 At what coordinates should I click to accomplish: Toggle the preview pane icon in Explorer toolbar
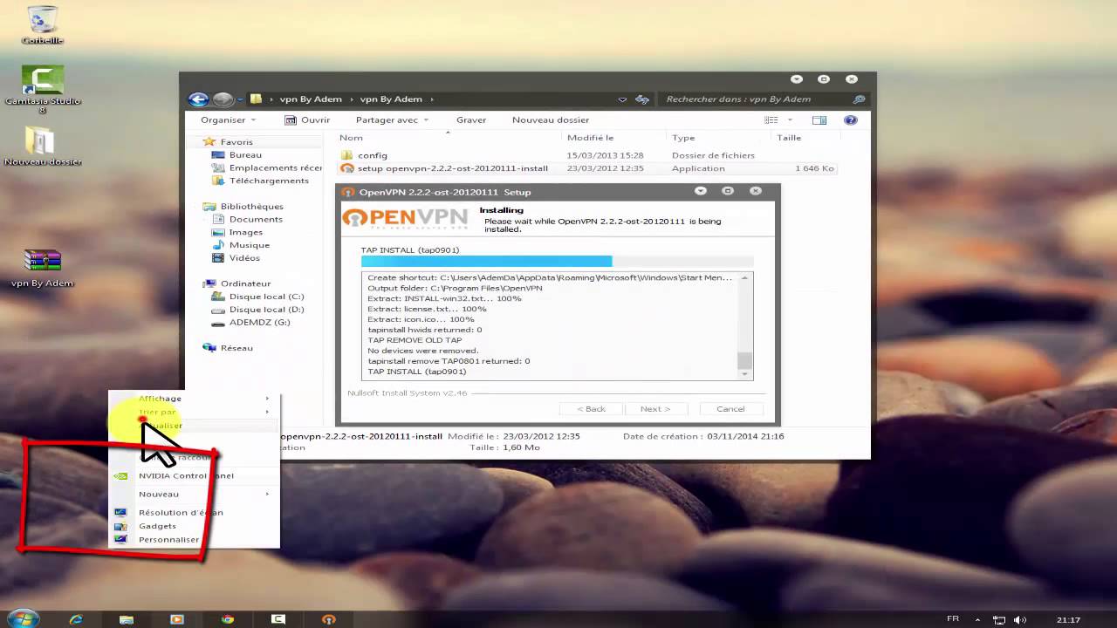tap(819, 120)
